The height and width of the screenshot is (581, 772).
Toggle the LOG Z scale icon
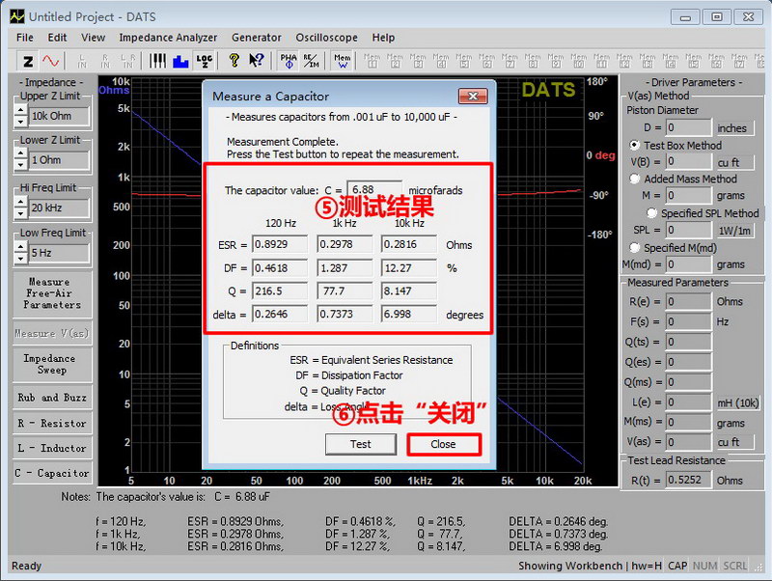point(204,61)
